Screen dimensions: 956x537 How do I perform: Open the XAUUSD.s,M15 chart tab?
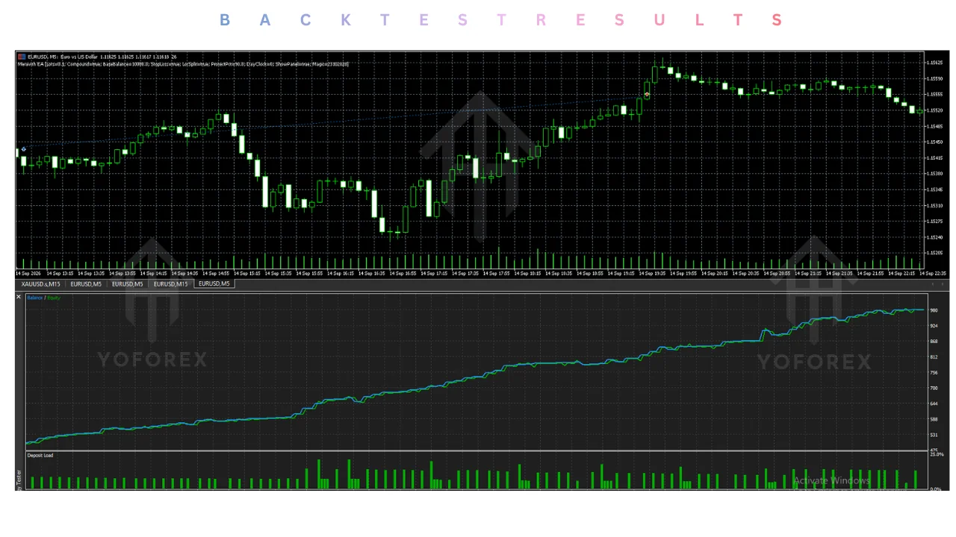pos(40,284)
